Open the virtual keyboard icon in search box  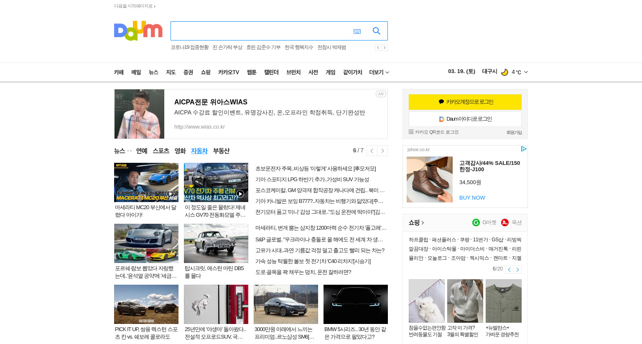point(357,31)
